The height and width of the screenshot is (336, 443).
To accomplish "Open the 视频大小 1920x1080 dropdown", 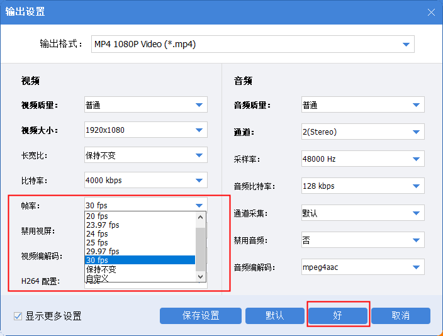I will click(x=145, y=130).
